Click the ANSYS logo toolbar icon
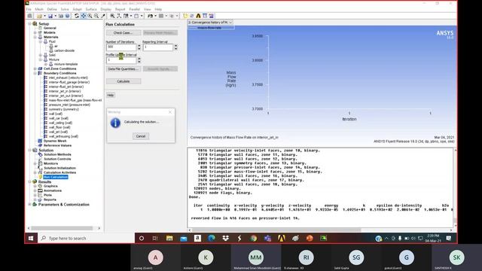 (198, 16)
